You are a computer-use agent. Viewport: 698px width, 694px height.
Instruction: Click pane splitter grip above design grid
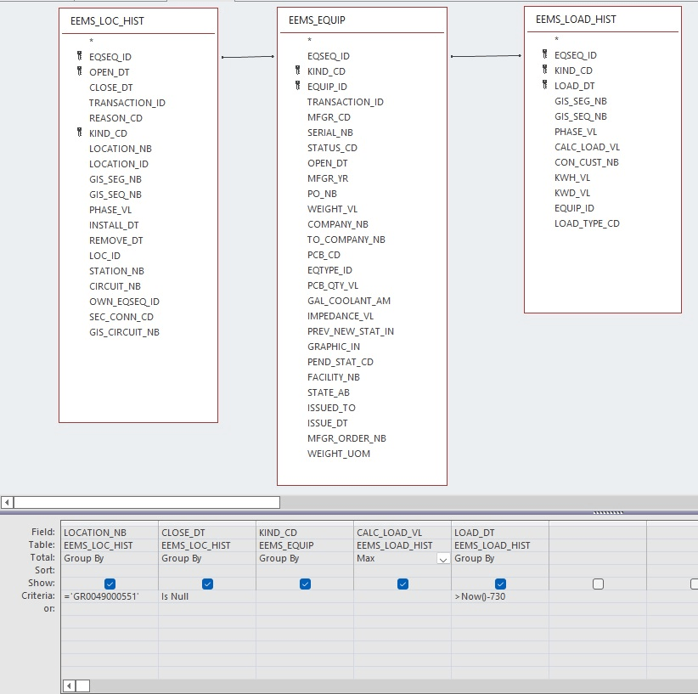[x=608, y=513]
